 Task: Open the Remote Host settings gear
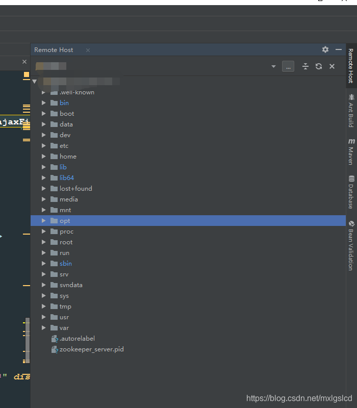(325, 49)
